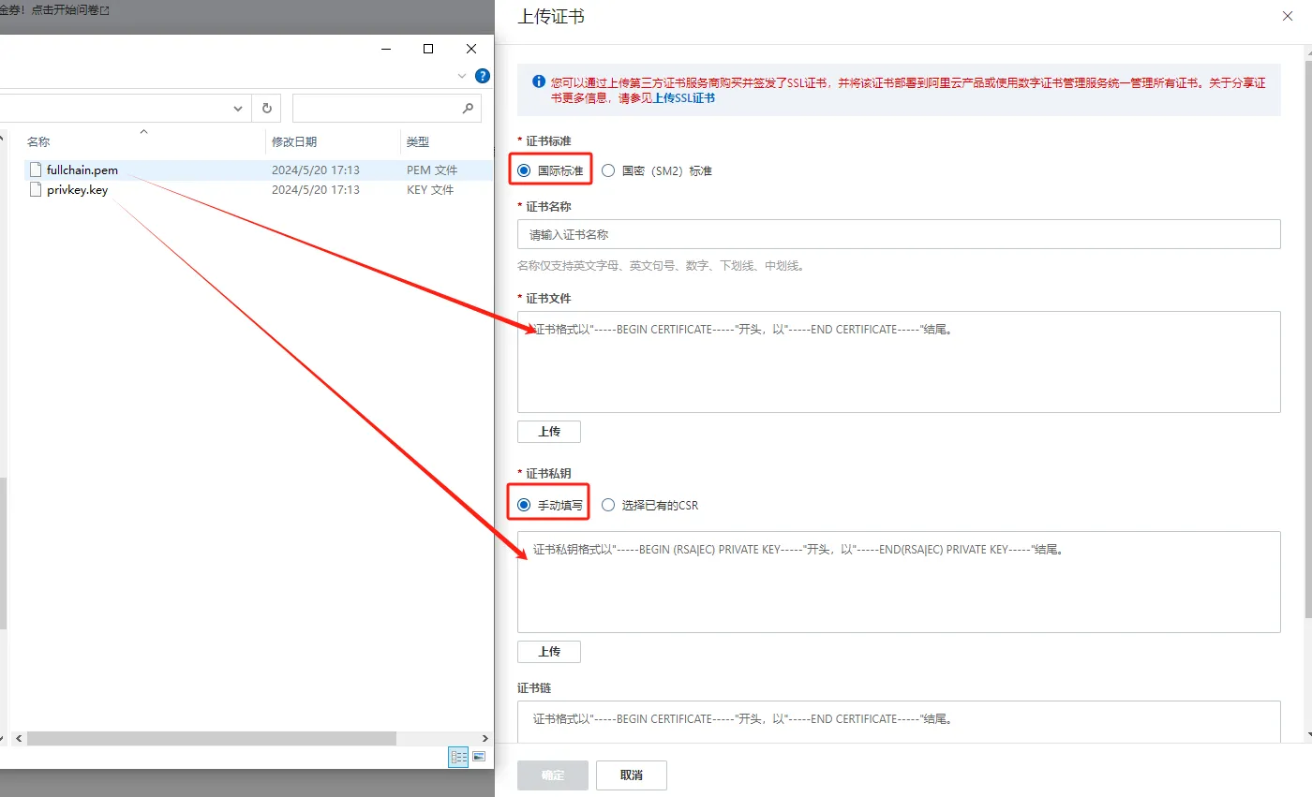The width and height of the screenshot is (1312, 797).
Task: Select the 手动填写 radio option
Action: point(524,505)
